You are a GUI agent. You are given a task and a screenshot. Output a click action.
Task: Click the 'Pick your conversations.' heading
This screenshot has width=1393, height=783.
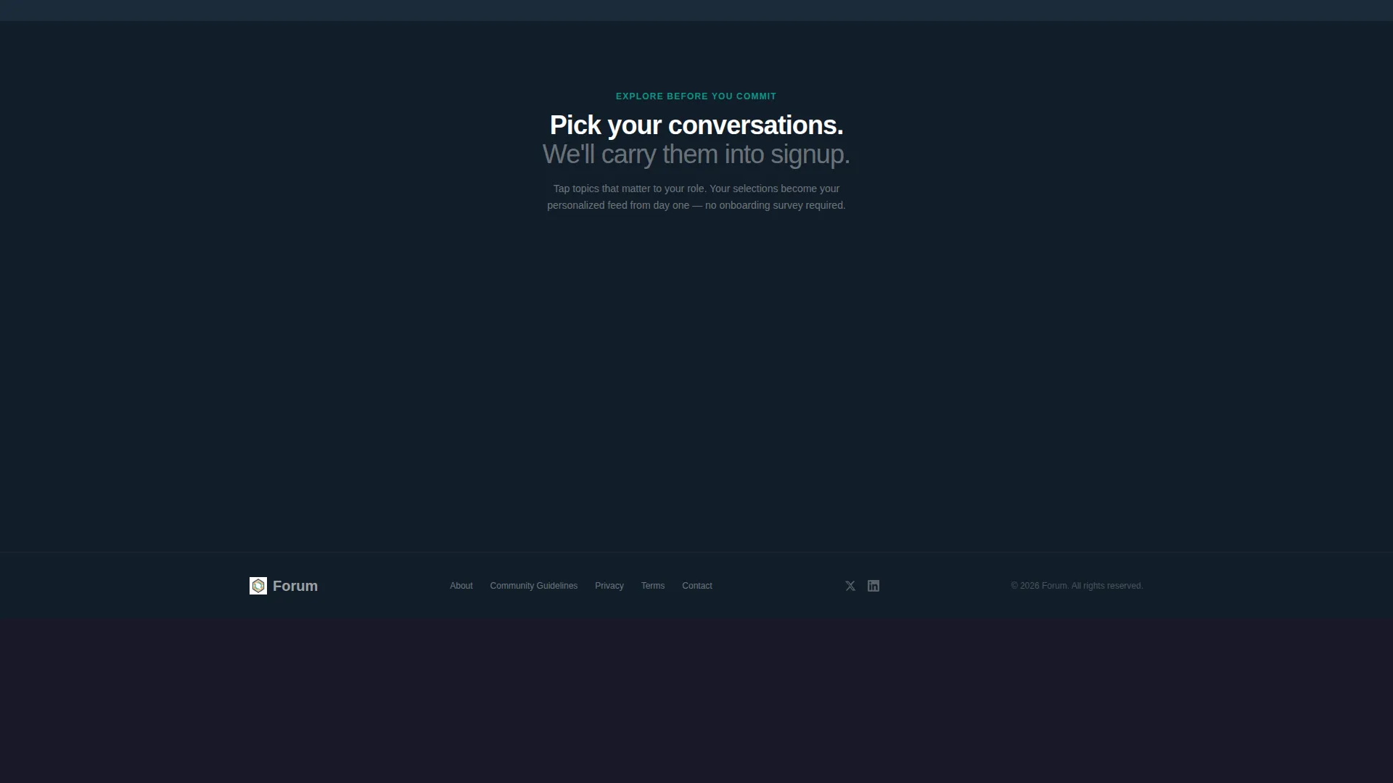coord(696,125)
